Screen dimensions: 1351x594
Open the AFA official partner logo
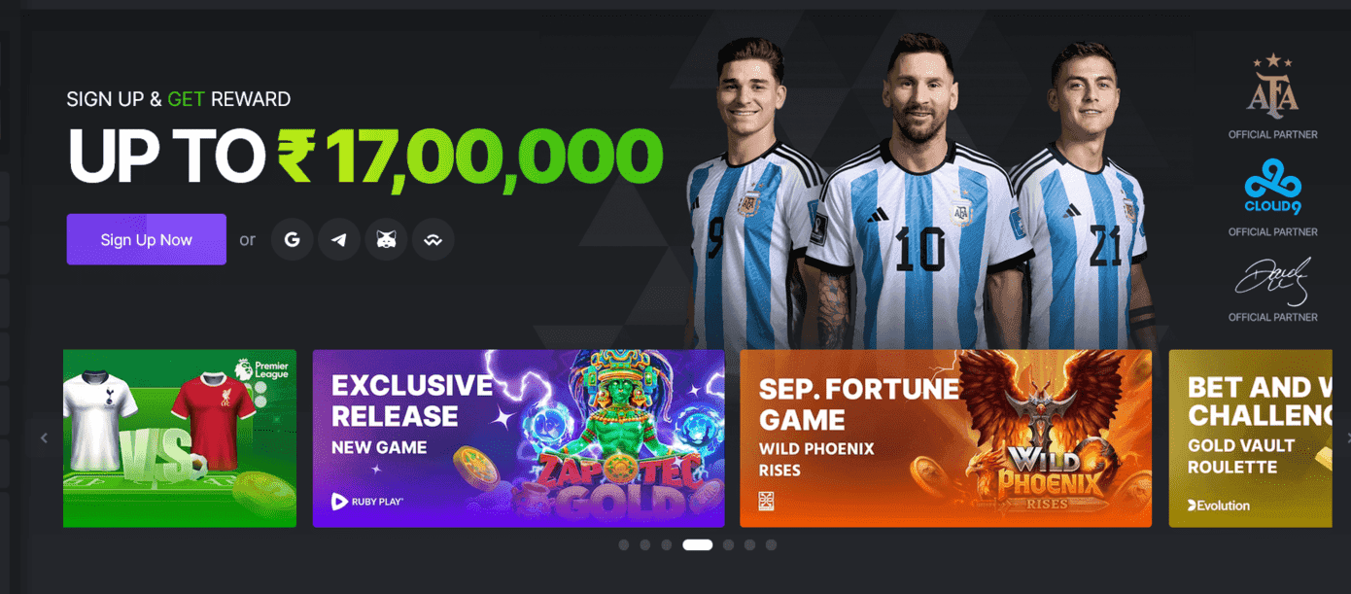click(1272, 87)
